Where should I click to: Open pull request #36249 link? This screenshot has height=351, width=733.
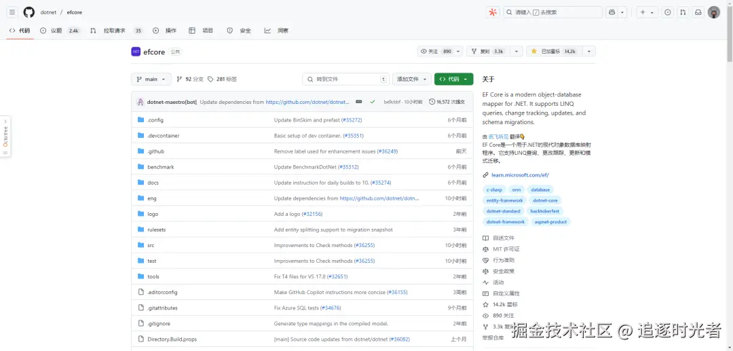(387, 151)
